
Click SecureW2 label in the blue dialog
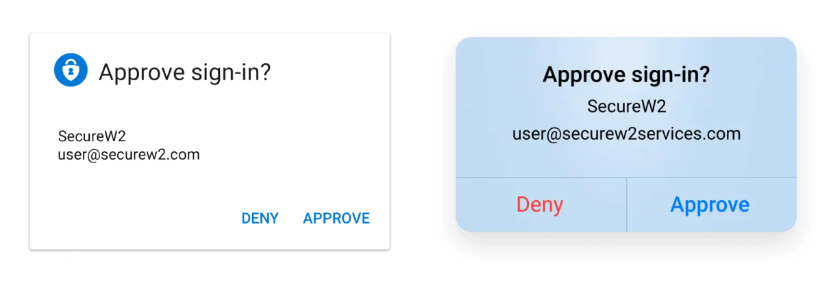[626, 106]
